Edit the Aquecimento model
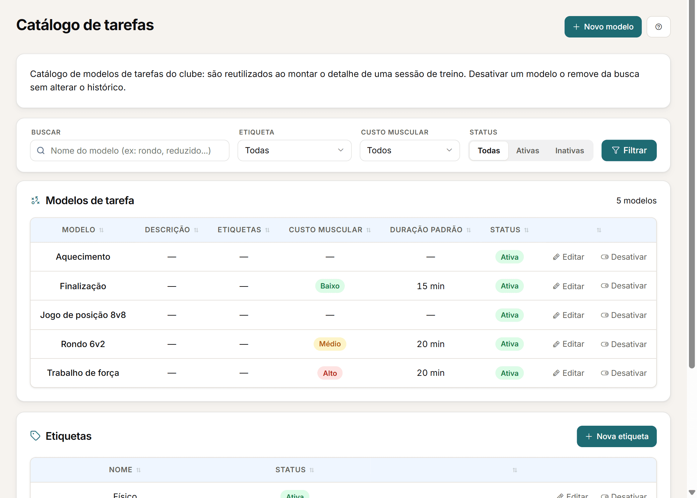This screenshot has width=697, height=498. pos(568,257)
